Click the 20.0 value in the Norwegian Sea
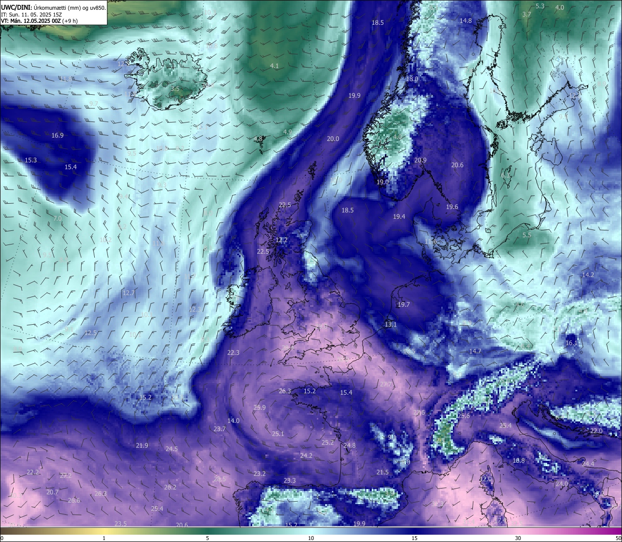 click(x=333, y=139)
